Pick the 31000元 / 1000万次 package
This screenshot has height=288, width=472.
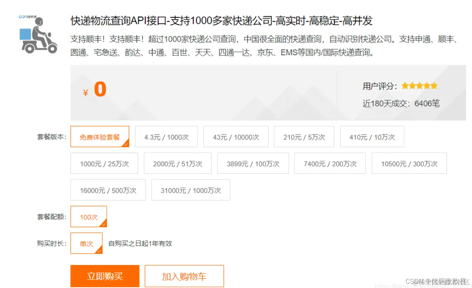pos(191,190)
